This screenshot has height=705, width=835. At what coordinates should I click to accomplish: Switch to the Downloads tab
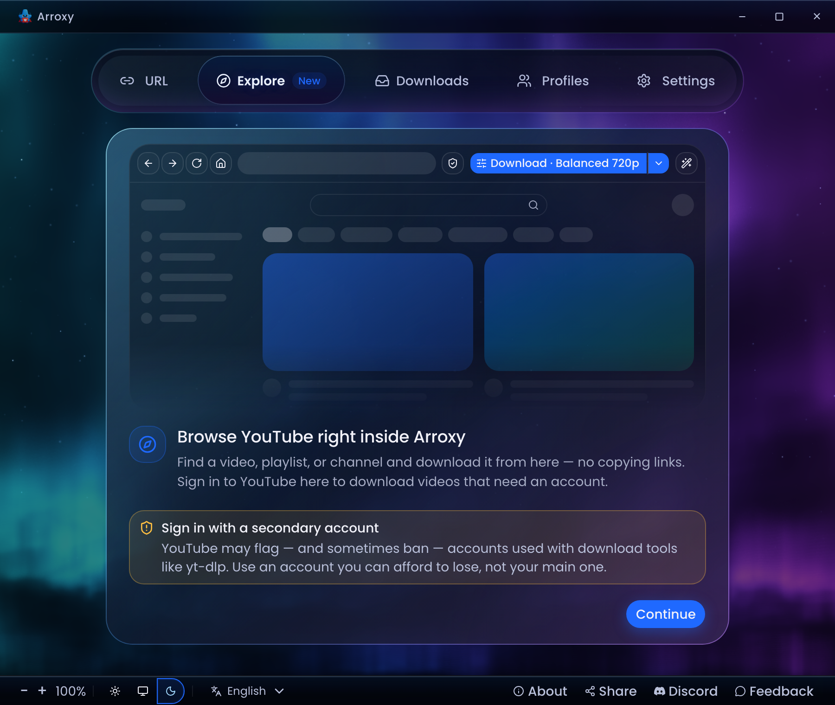(x=422, y=81)
